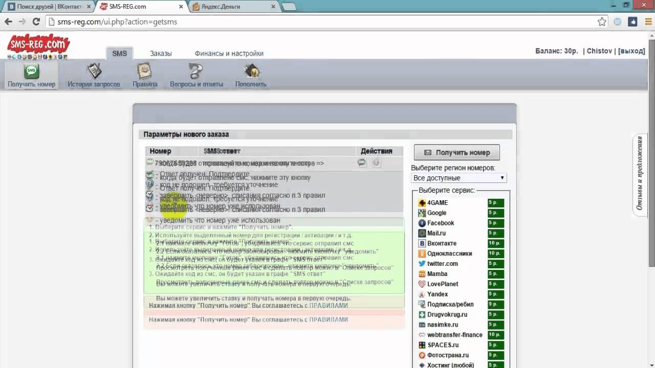The image size is (655, 368).
Task: Select the Одноклассники service
Action: click(449, 254)
